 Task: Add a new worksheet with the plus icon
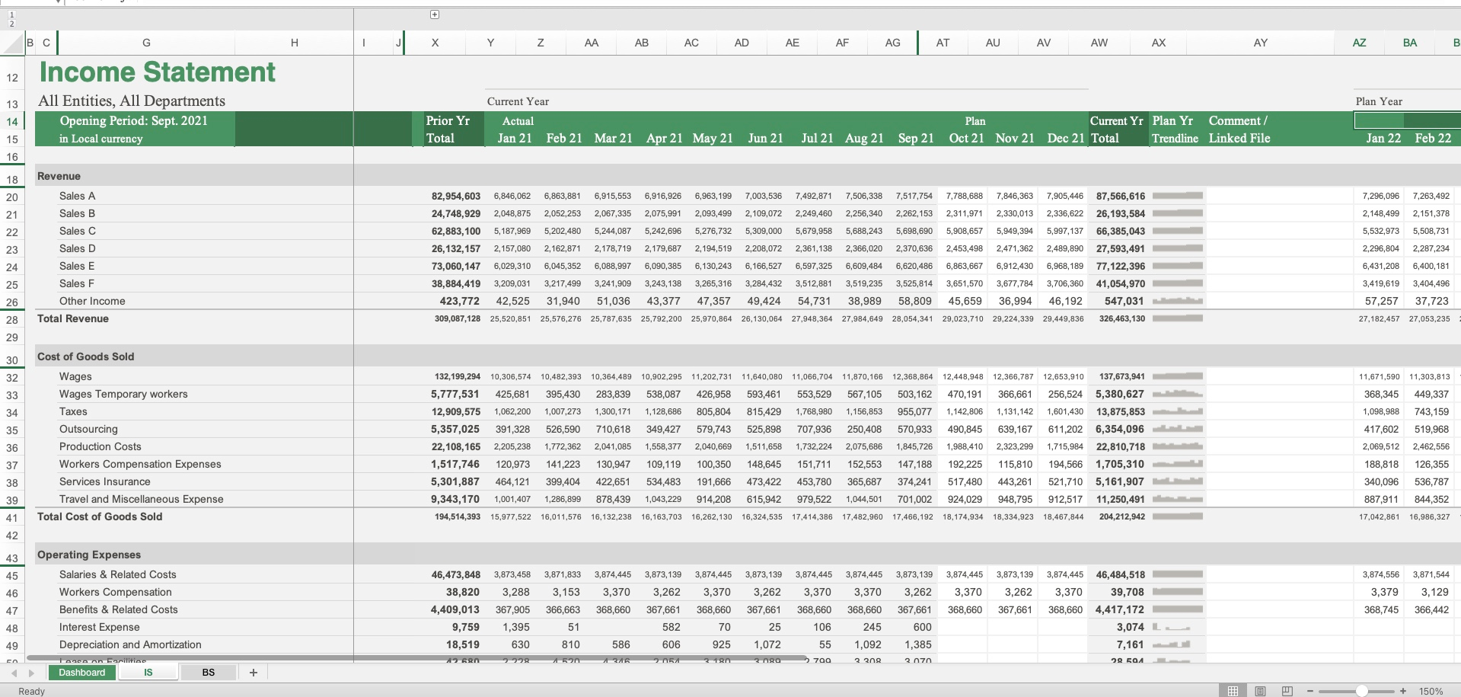[253, 673]
